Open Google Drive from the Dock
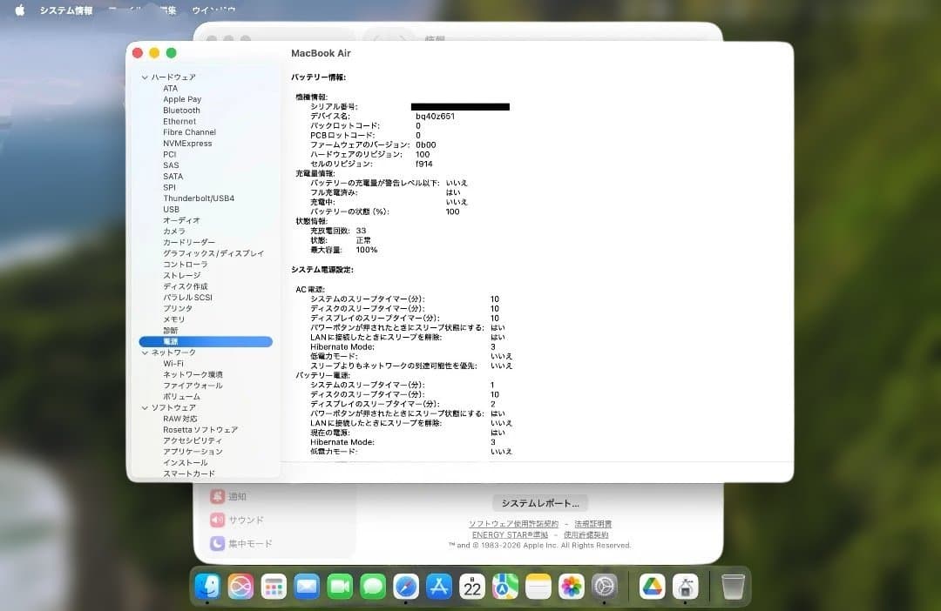The image size is (941, 611). (652, 587)
